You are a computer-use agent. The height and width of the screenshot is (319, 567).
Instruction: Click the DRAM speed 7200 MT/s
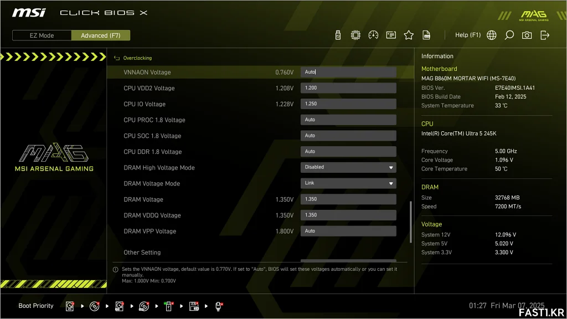[x=508, y=207]
